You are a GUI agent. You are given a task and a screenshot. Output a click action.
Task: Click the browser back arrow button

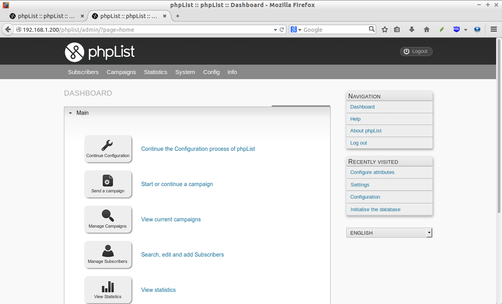pyautogui.click(x=7, y=29)
